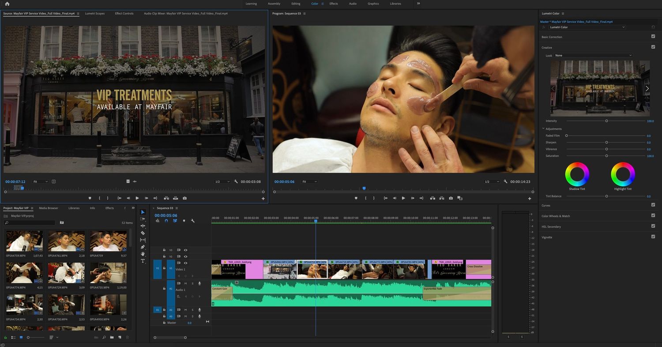Switch Project panel to list view
The width and height of the screenshot is (662, 347).
pos(13,337)
